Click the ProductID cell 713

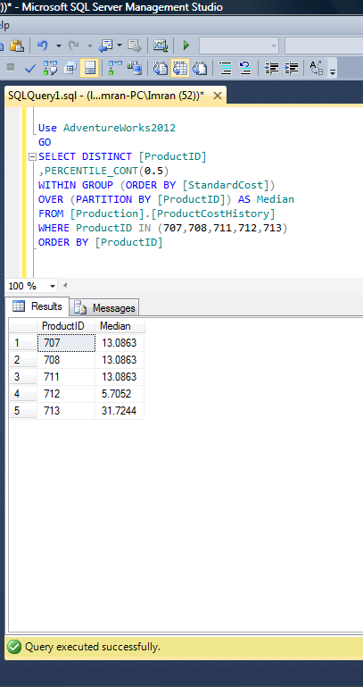pos(66,411)
